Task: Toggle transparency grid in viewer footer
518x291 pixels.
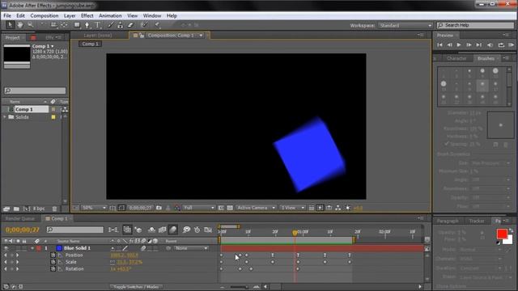Action: click(x=230, y=208)
